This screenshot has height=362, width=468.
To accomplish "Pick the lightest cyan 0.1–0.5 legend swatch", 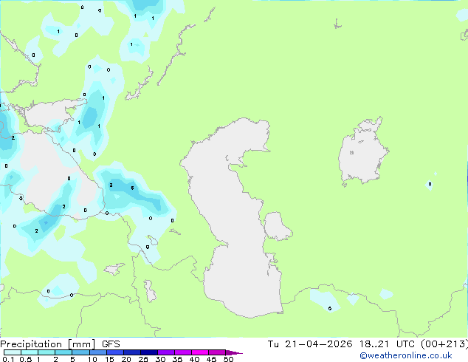I will (13, 352).
